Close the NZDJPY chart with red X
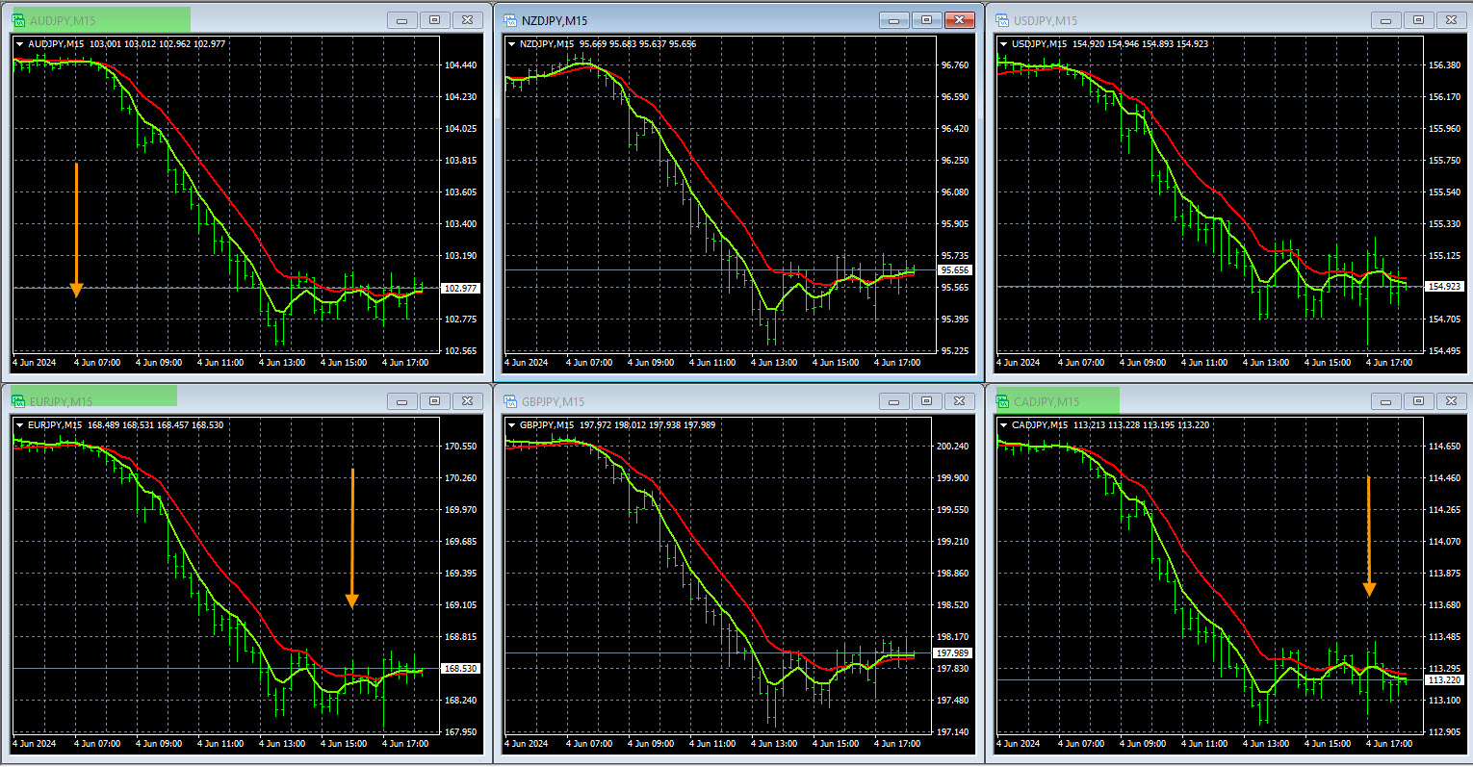Viewport: 1473px width, 767px height. tap(959, 20)
